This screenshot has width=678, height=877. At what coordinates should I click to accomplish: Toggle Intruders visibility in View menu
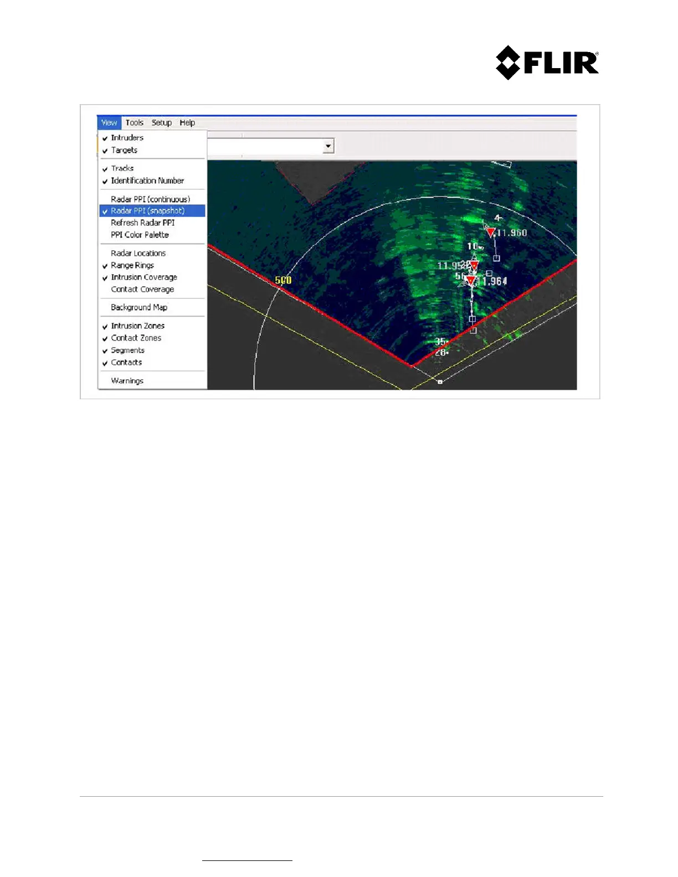(x=152, y=137)
